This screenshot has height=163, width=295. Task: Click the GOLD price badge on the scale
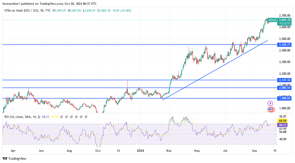point(272,20)
